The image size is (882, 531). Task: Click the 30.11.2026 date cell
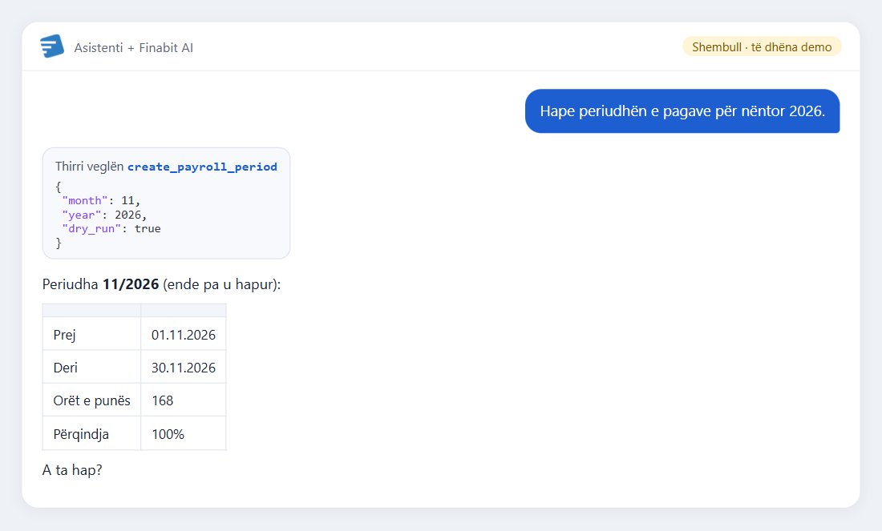click(184, 368)
